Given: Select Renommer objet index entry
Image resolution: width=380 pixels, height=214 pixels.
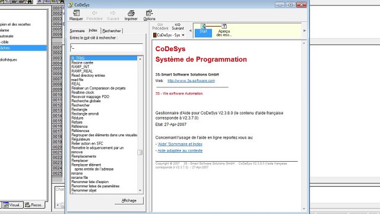Looking at the screenshot, I should coord(84,190).
